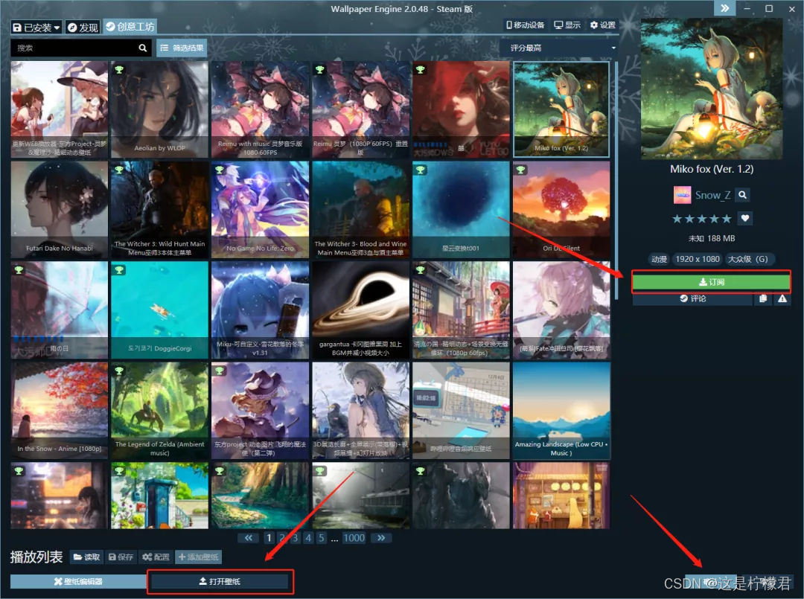
Task: Open settings (设置) with gear icon
Action: pyautogui.click(x=602, y=25)
